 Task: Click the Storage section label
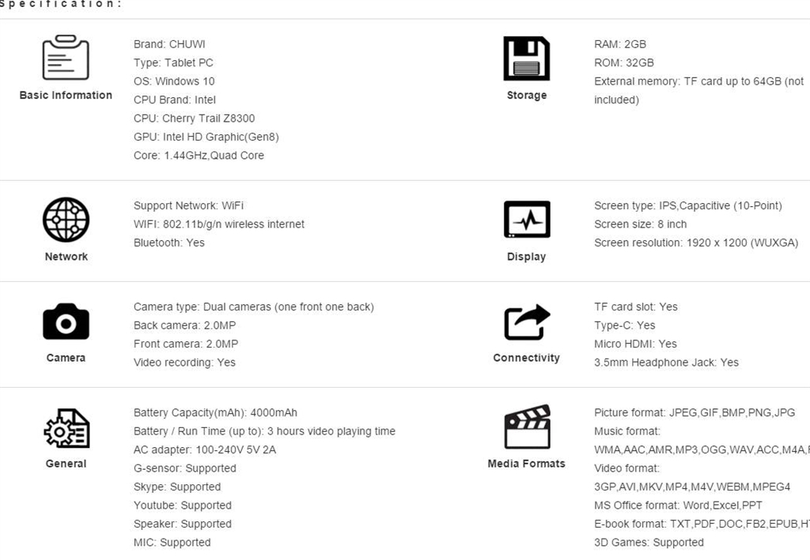tap(526, 96)
